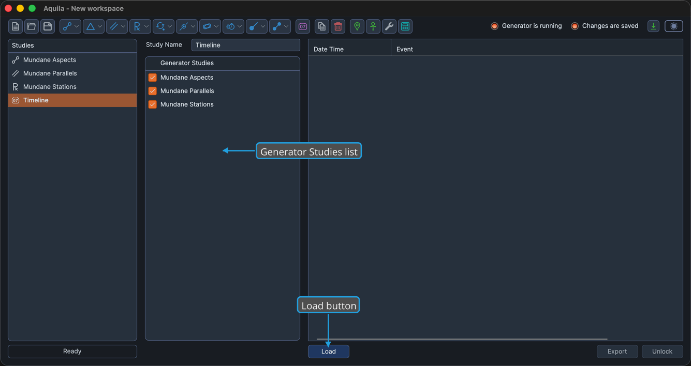Viewport: 691px width, 366px height.
Task: Open locations with green map pin icon
Action: 357,26
